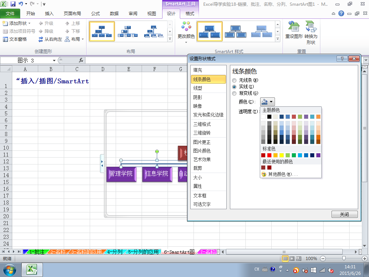Switch to sheet tab 4-分列
Viewport: 369px width, 277px height.
click(x=115, y=252)
